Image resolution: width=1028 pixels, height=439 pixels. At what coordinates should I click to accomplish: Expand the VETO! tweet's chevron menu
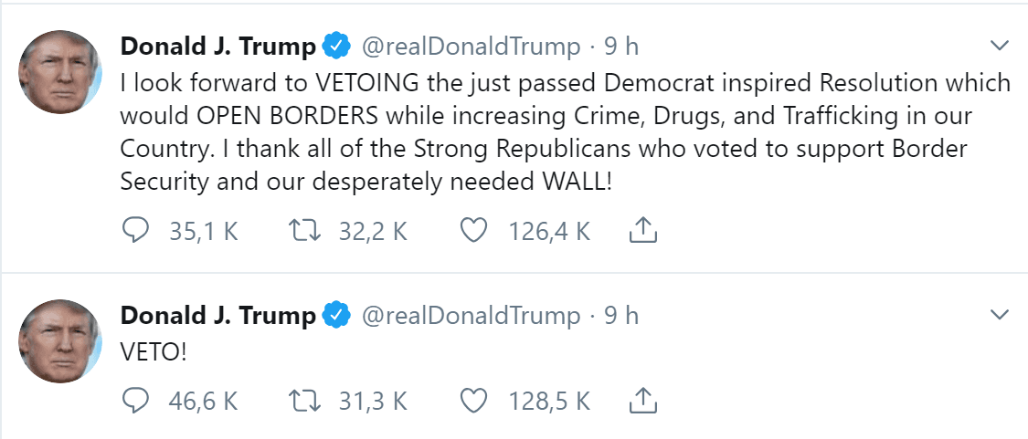[x=999, y=315]
